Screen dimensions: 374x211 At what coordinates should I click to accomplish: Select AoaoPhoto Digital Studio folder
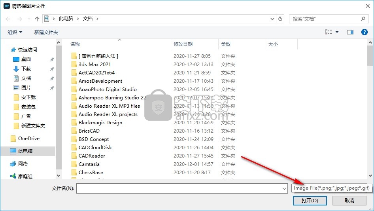coord(108,89)
